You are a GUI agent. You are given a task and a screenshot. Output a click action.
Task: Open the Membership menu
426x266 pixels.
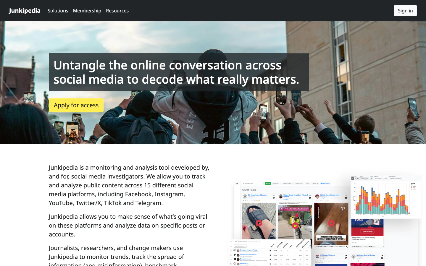tap(87, 11)
